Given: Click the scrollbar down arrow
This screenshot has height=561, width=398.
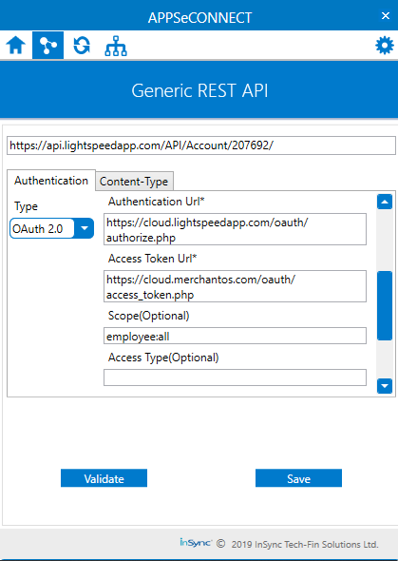Looking at the screenshot, I should pos(385,386).
